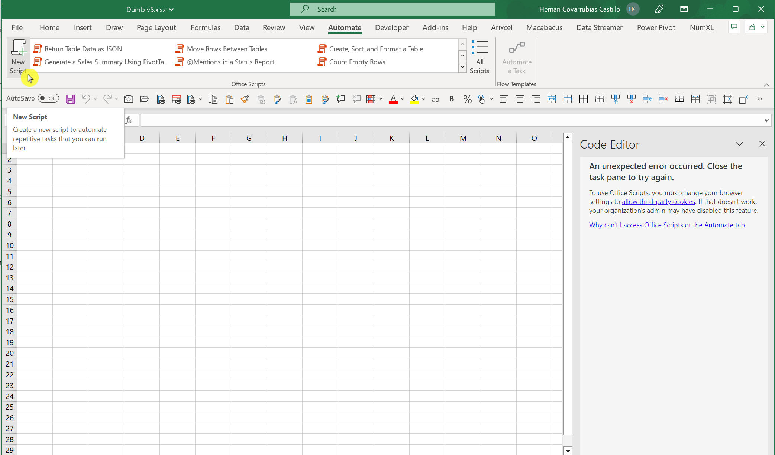Click the strikethrough ab icon
This screenshot has height=455, width=775.
pos(436,99)
